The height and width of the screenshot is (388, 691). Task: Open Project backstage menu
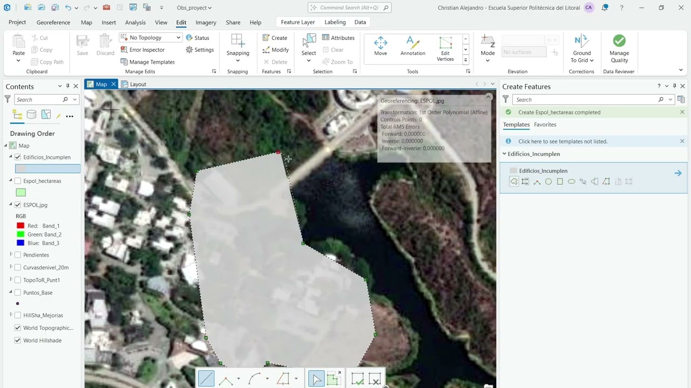(x=17, y=22)
